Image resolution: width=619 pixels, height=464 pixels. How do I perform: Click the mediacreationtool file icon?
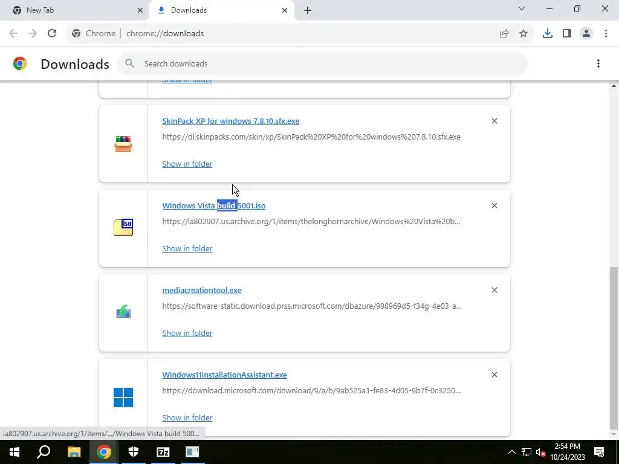click(123, 311)
